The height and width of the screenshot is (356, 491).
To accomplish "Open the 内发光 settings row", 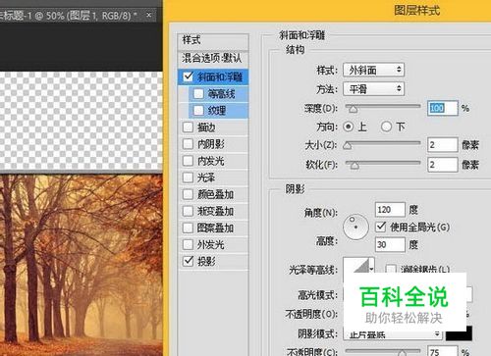I will pyautogui.click(x=213, y=161).
